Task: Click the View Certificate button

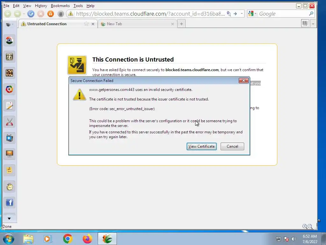Action: coord(202,146)
